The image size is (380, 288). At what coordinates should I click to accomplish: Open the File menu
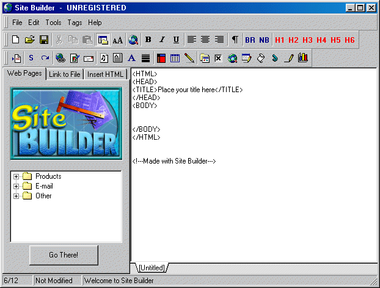pos(17,23)
